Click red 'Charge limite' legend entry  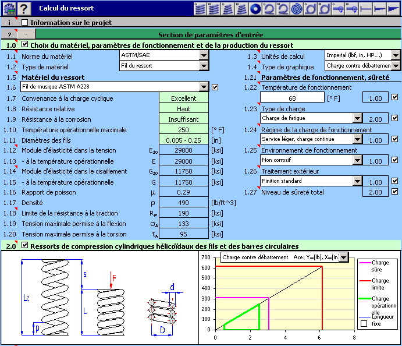[375, 284]
